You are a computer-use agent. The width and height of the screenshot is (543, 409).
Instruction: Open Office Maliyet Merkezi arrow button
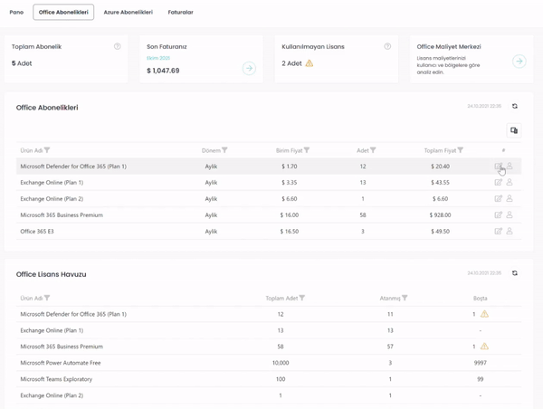pos(519,62)
